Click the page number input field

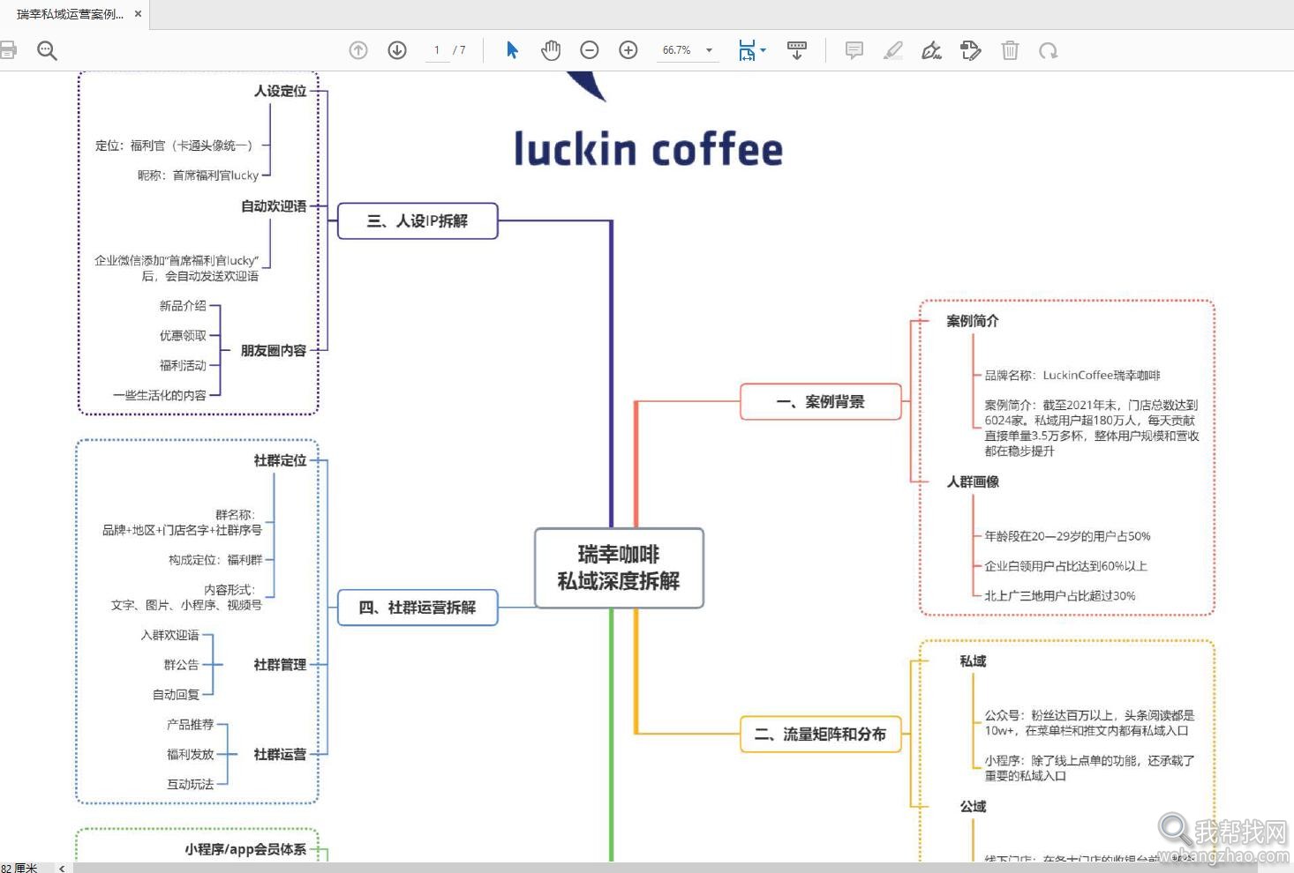[437, 50]
